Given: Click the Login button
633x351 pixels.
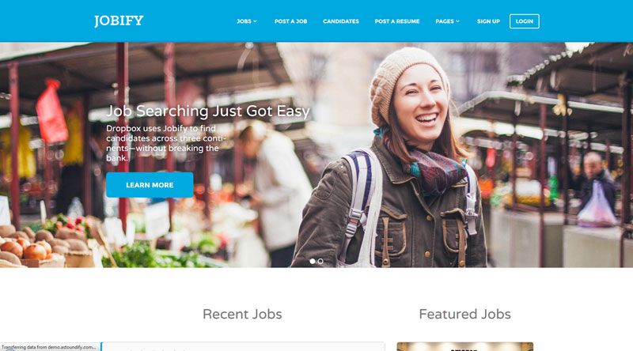Looking at the screenshot, I should coord(525,21).
